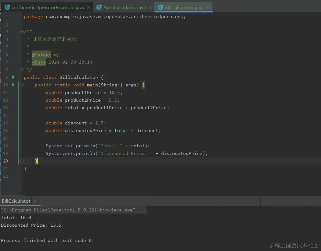321x251 pixels.
Task: Click the console output Discounted Price: 13.5
Action: click(x=31, y=225)
